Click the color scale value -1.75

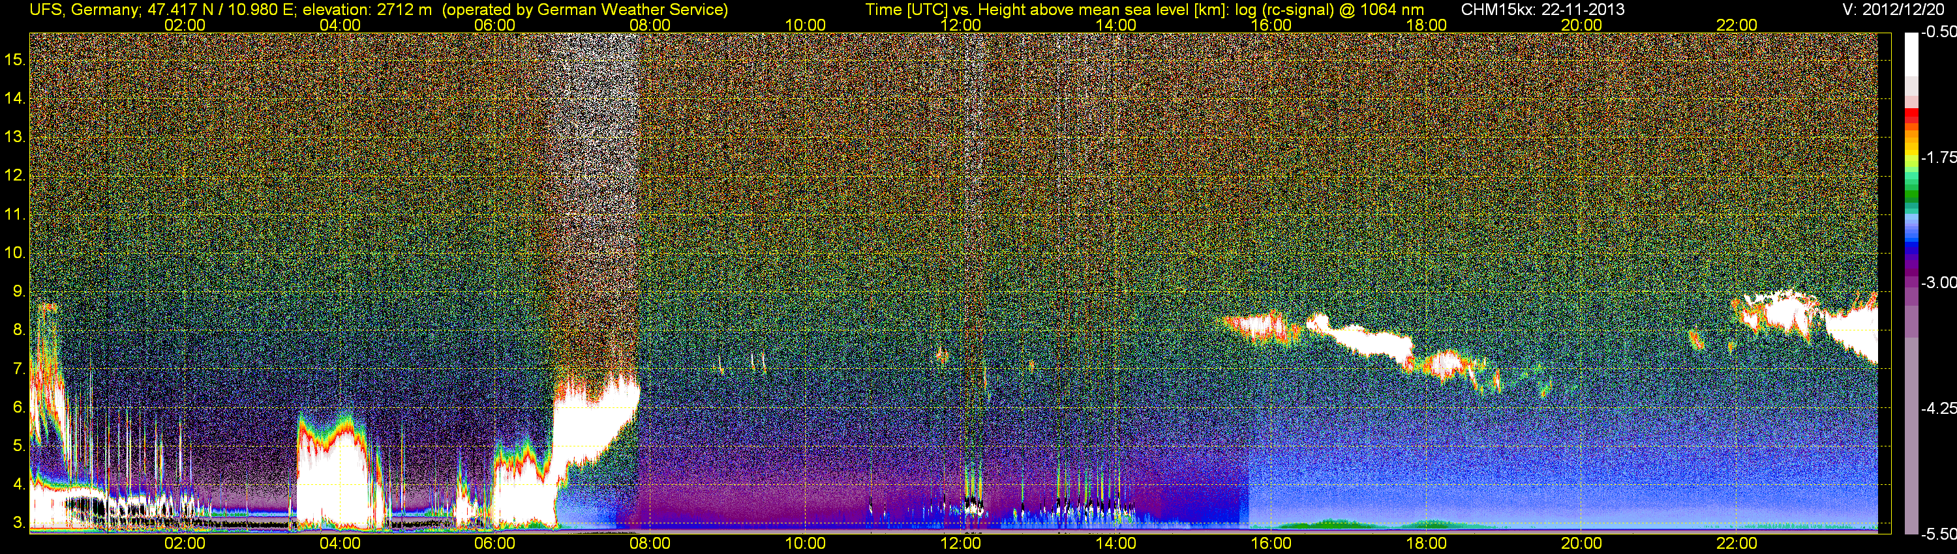[1938, 157]
